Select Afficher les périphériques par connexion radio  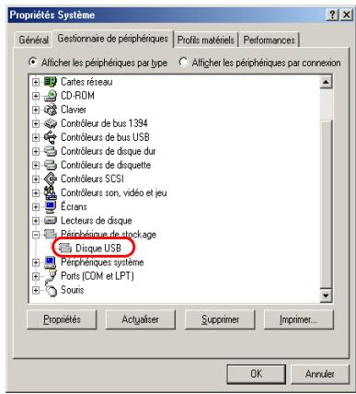(x=183, y=62)
